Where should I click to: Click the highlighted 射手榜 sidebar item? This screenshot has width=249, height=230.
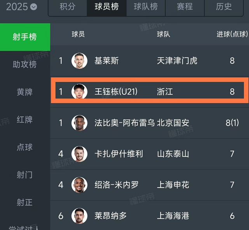25,37
